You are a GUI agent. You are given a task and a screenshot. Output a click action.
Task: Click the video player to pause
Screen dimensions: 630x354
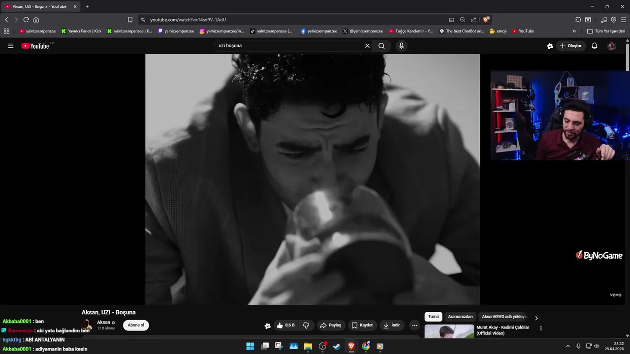click(313, 179)
